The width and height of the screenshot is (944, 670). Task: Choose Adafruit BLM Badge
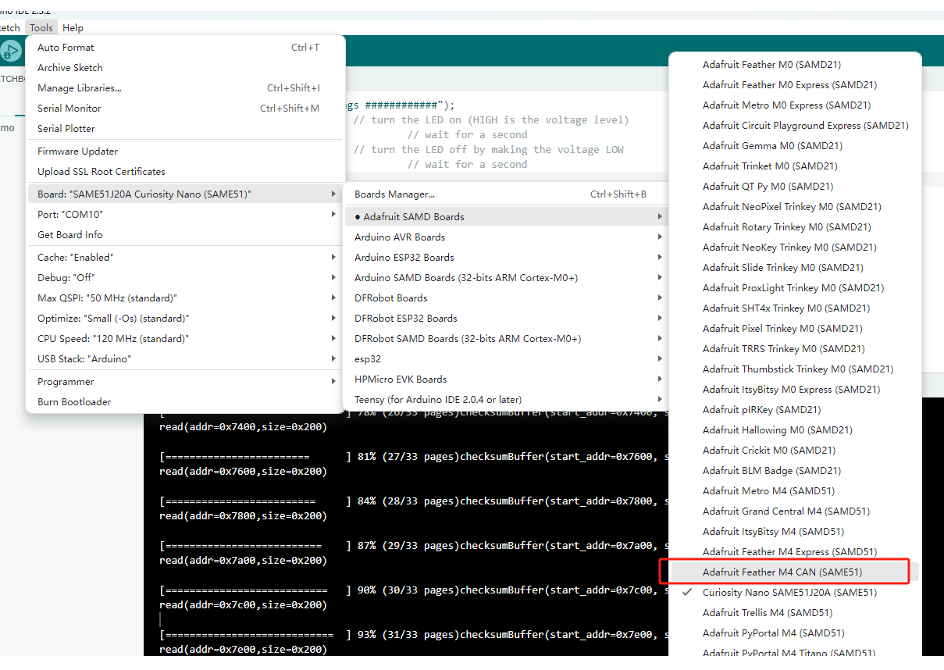(x=795, y=471)
